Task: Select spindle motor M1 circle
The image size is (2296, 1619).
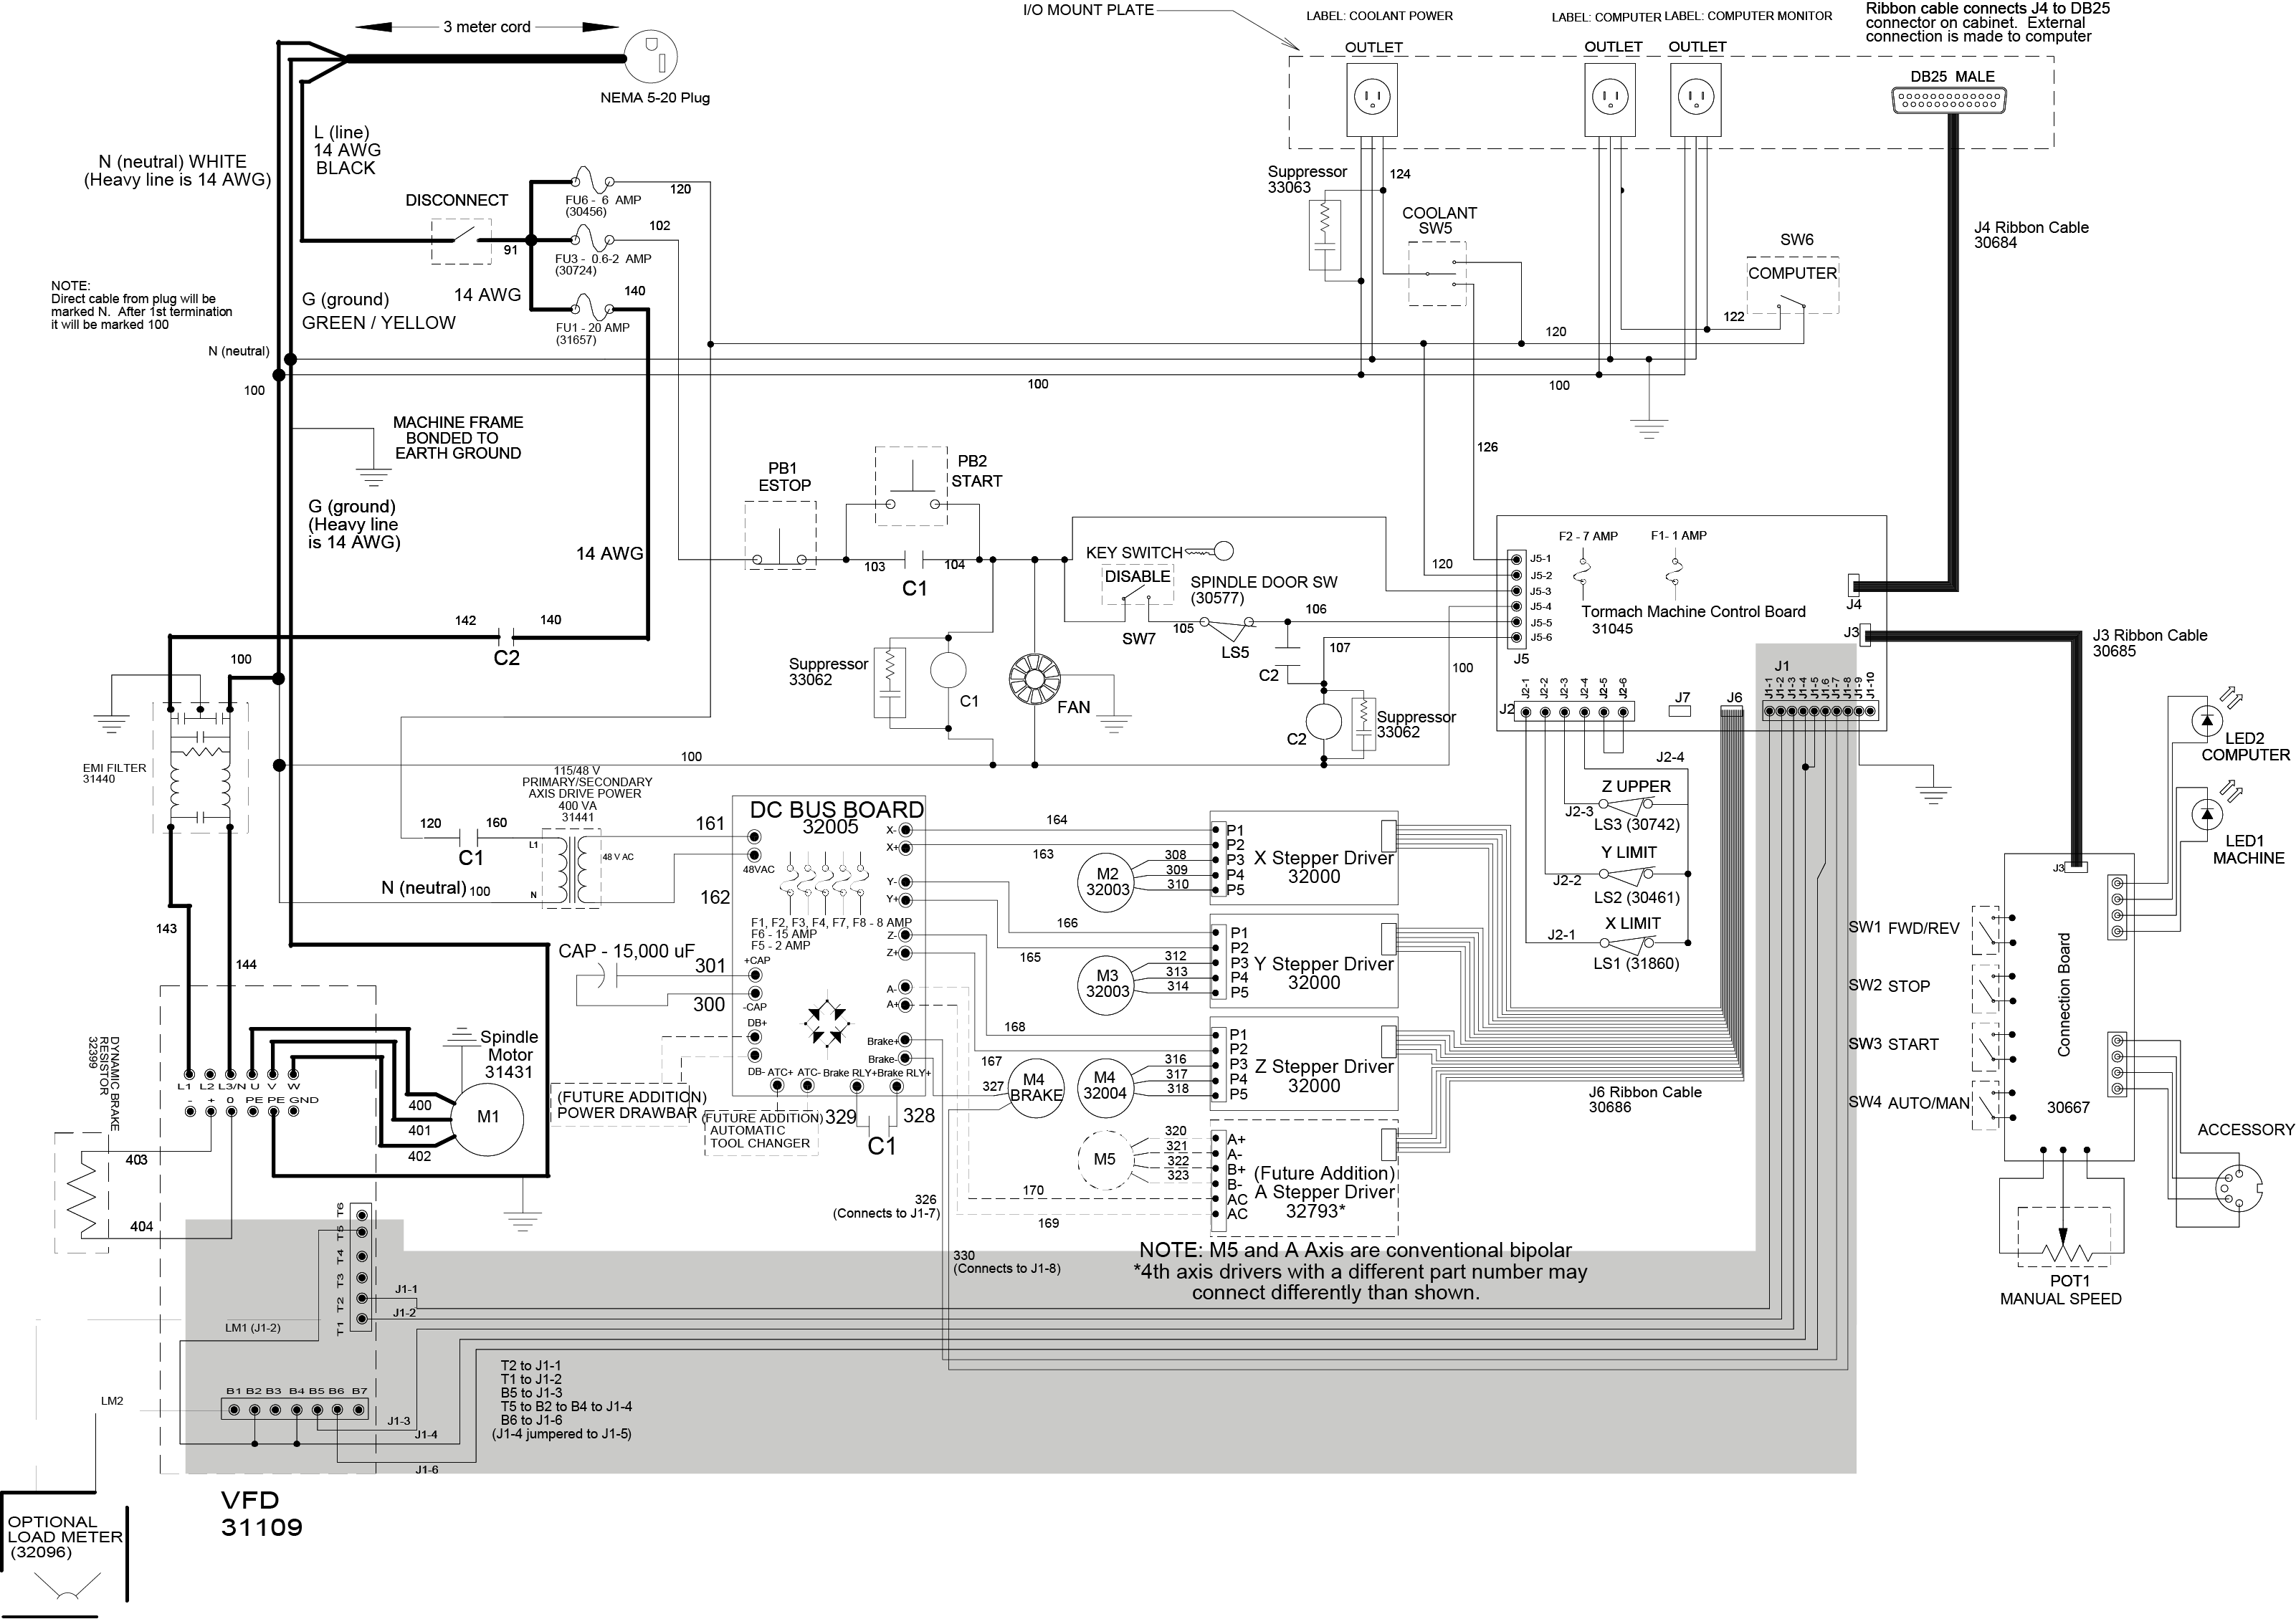Action: (x=487, y=1117)
